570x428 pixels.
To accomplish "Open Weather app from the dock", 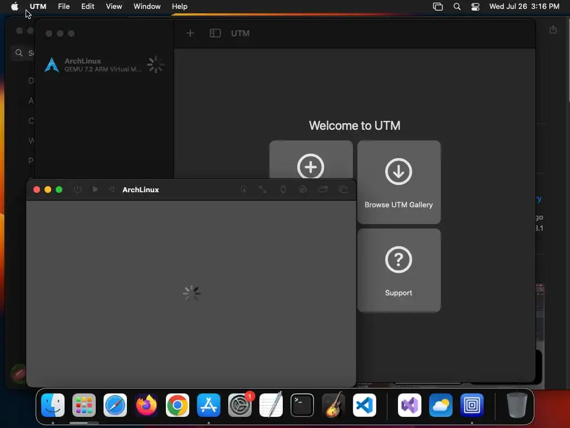I will [x=441, y=405].
